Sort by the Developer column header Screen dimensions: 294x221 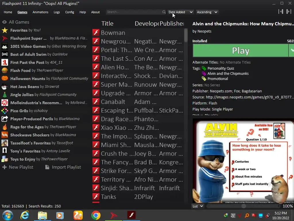(147, 24)
